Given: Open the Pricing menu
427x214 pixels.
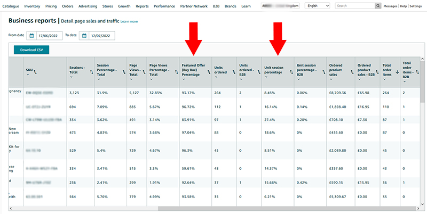Looking at the screenshot, I should click(x=51, y=6).
